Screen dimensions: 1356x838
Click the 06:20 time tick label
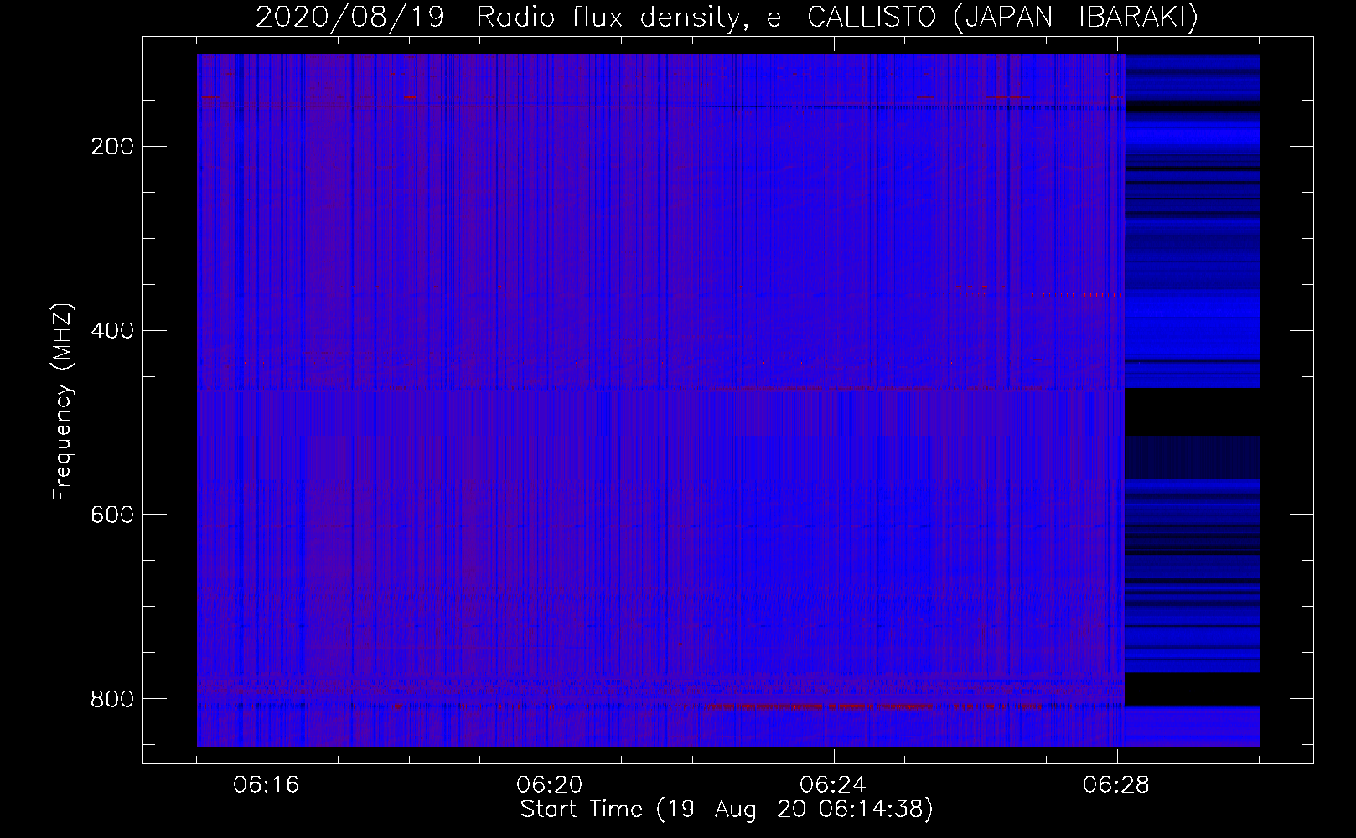pos(550,784)
